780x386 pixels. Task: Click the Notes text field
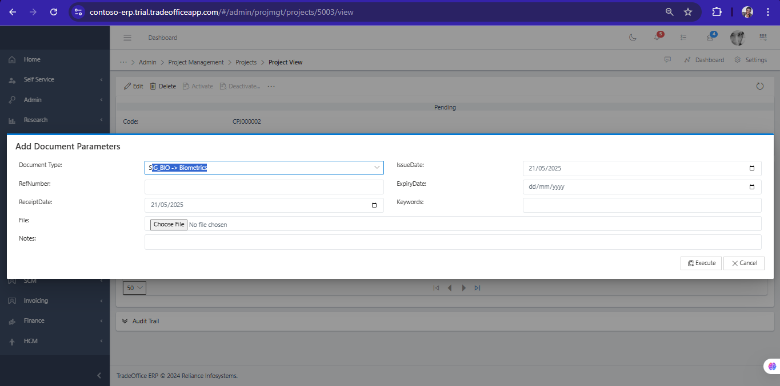(x=452, y=242)
